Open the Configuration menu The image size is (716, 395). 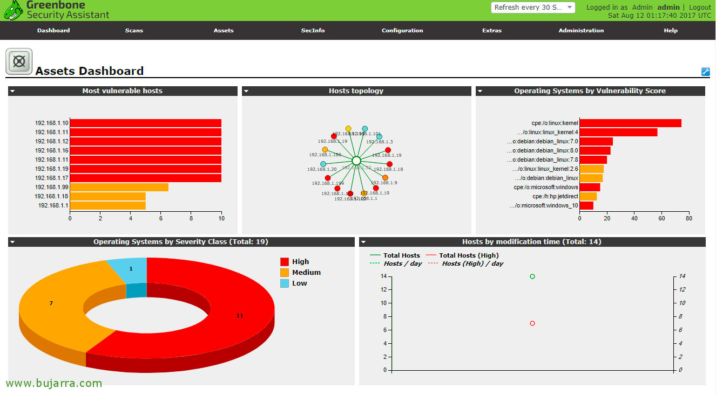tap(402, 31)
